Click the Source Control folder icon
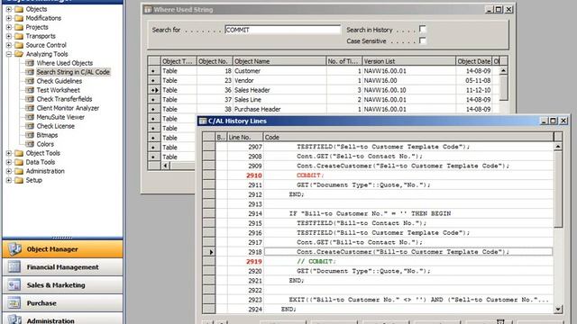 (19, 45)
